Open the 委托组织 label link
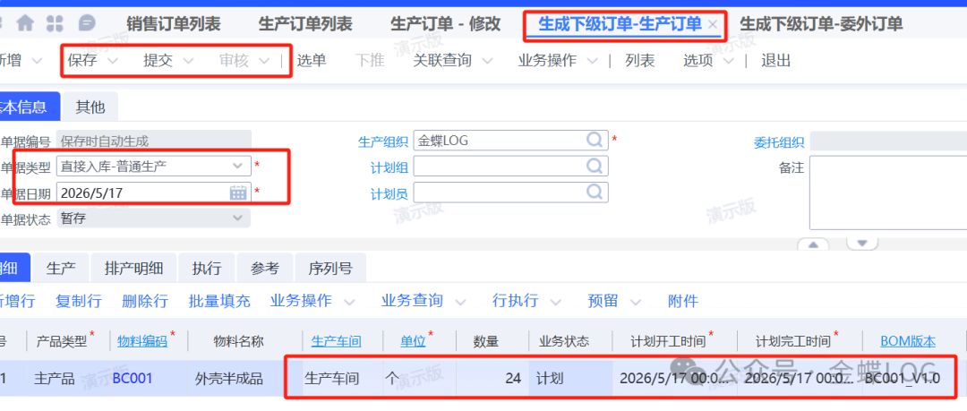Image resolution: width=967 pixels, height=411 pixels. (779, 142)
